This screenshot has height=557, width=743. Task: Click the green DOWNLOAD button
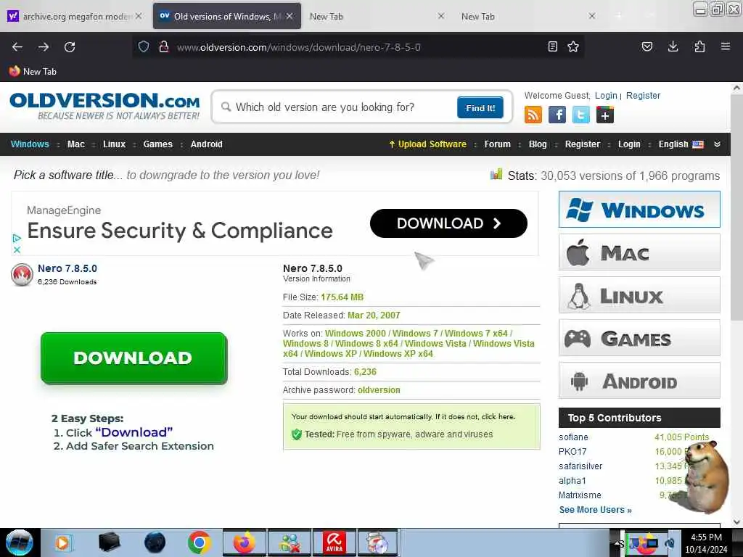pyautogui.click(x=134, y=358)
